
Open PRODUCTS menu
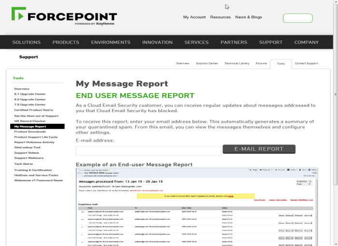(66, 43)
